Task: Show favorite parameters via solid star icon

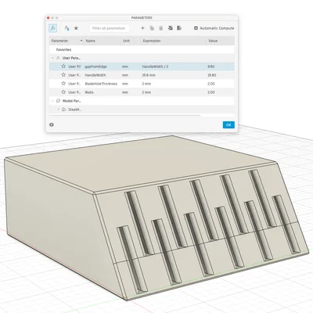Action: [x=76, y=28]
